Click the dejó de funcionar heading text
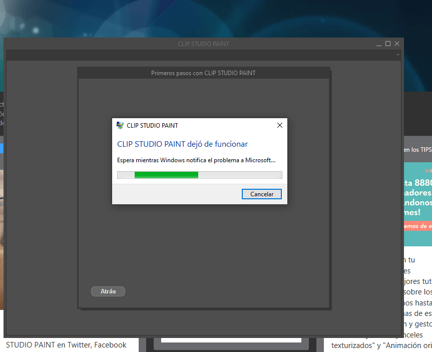The image size is (432, 352). (182, 144)
